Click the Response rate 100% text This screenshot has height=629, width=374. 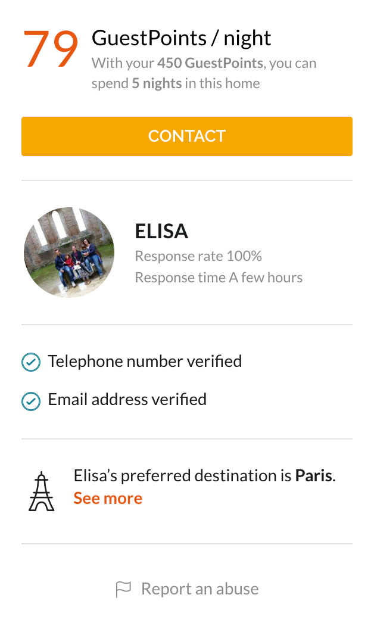point(198,256)
